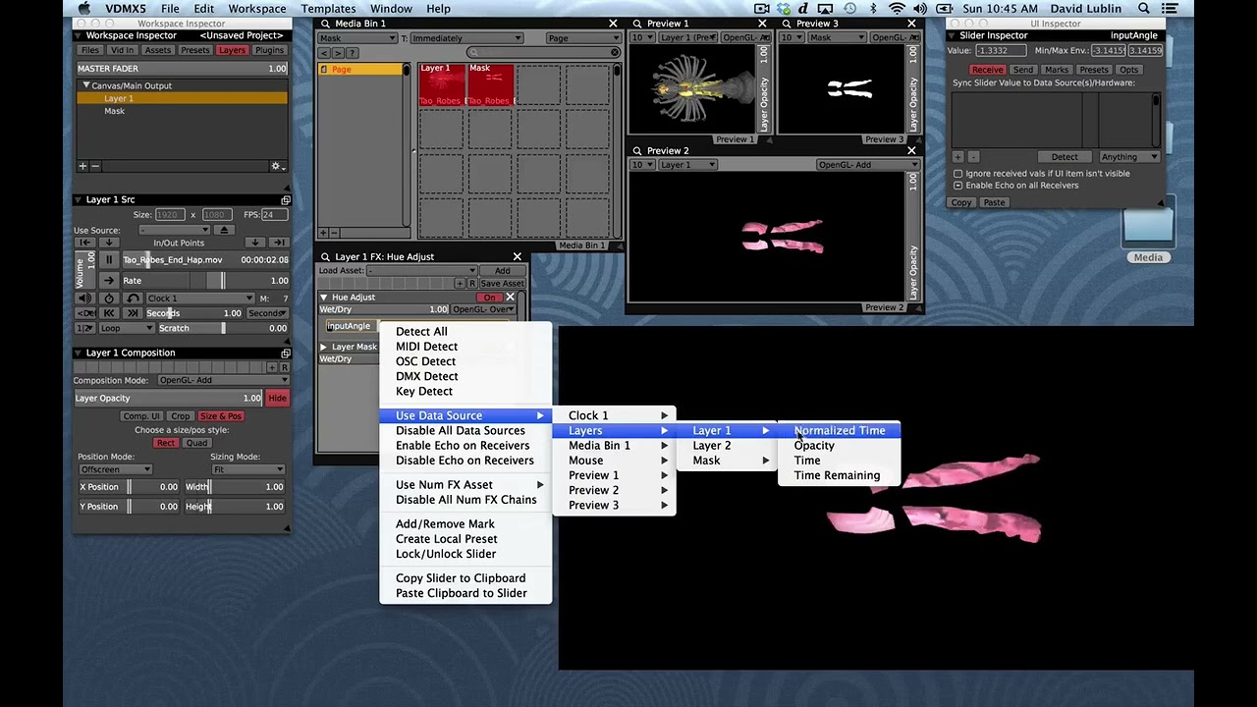Click the speaker mute icon in Layer 1 Src
Image resolution: width=1257 pixels, height=707 pixels.
pyautogui.click(x=85, y=299)
